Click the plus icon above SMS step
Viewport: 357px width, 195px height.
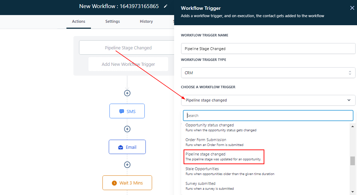click(x=127, y=93)
